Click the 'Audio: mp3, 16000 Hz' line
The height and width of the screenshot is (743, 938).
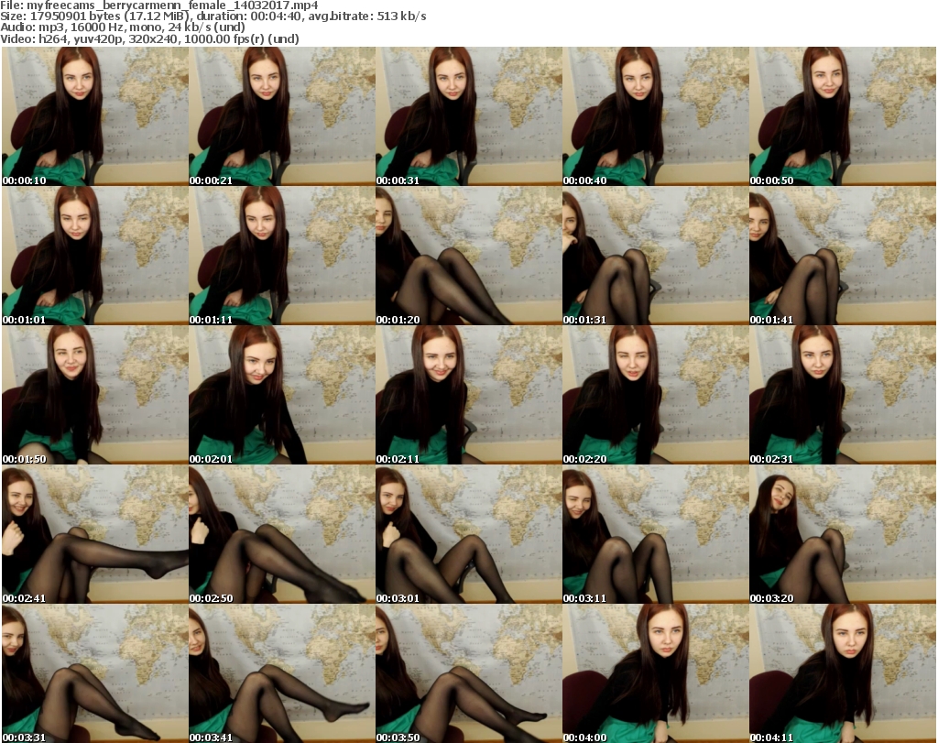pos(123,27)
